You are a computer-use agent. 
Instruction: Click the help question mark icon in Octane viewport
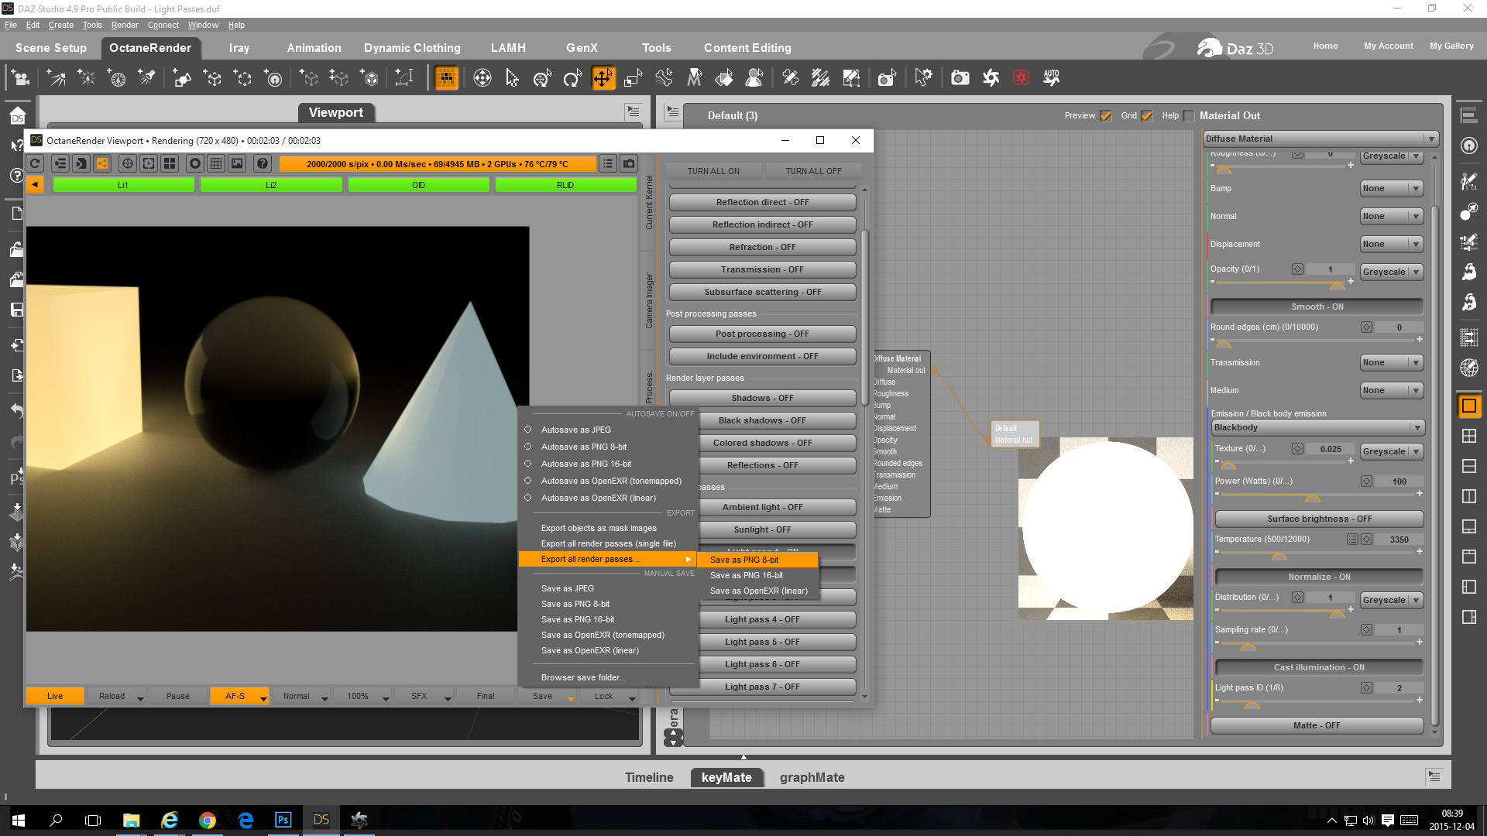click(263, 163)
